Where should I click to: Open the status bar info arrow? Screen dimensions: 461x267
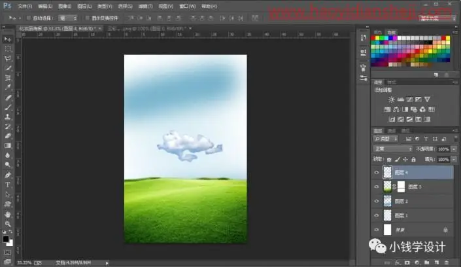pos(107,263)
